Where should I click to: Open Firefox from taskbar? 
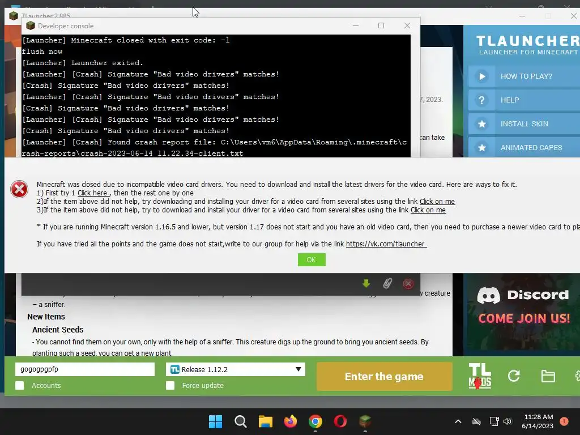(x=291, y=421)
